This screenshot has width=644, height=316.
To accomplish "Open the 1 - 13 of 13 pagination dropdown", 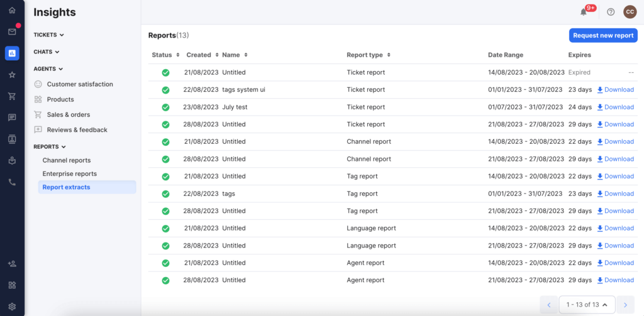I will click(587, 305).
